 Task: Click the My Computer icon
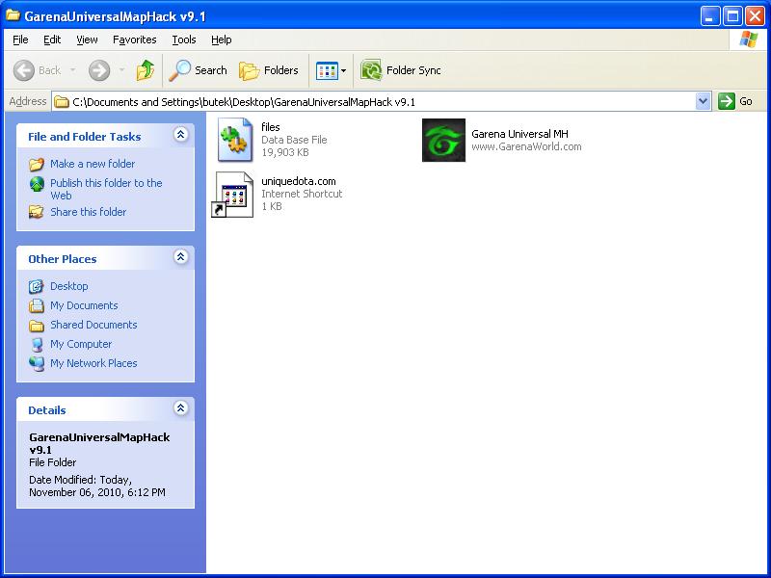37,345
